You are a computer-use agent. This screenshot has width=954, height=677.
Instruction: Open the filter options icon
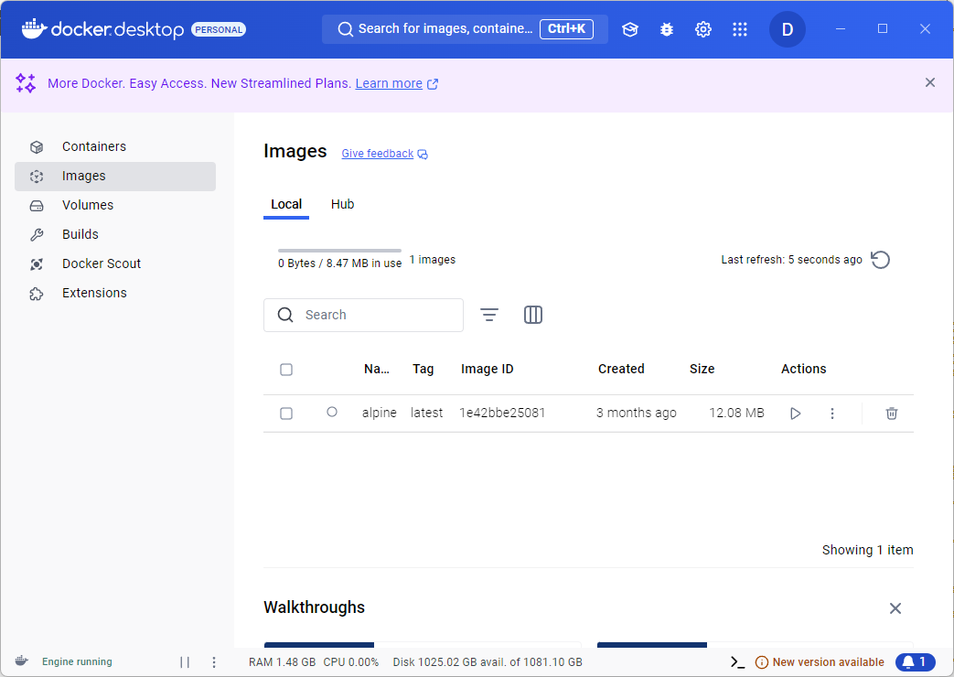coord(489,315)
